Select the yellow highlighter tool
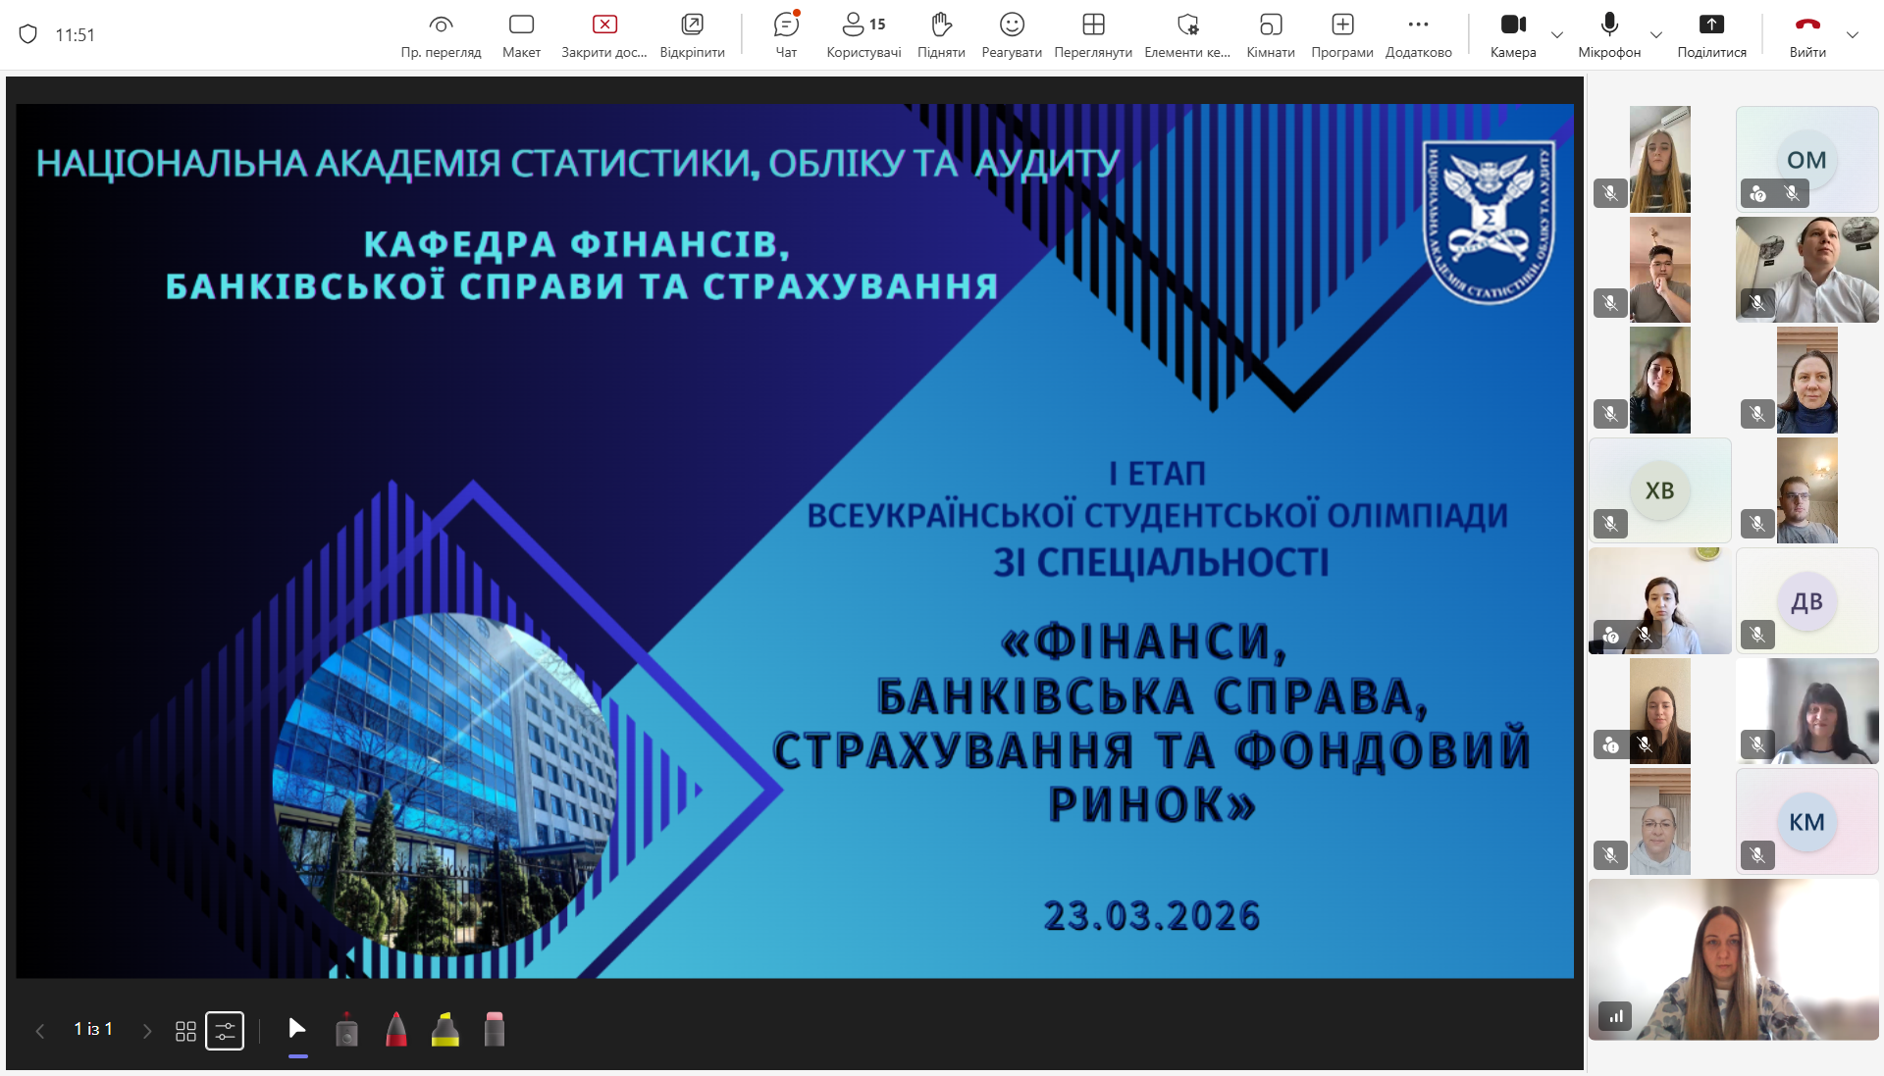 click(445, 1030)
